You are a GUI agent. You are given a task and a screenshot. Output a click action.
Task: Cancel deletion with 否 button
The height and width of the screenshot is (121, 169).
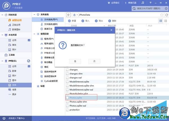(x=94, y=61)
